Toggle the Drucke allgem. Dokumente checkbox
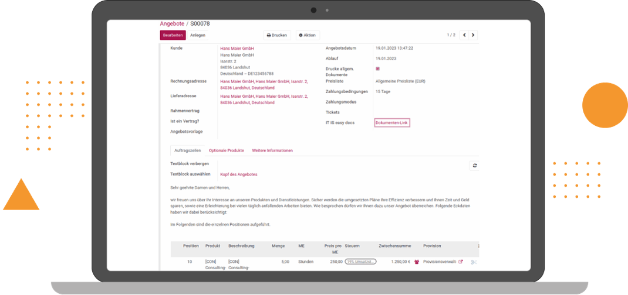This screenshot has height=295, width=628. [x=377, y=68]
